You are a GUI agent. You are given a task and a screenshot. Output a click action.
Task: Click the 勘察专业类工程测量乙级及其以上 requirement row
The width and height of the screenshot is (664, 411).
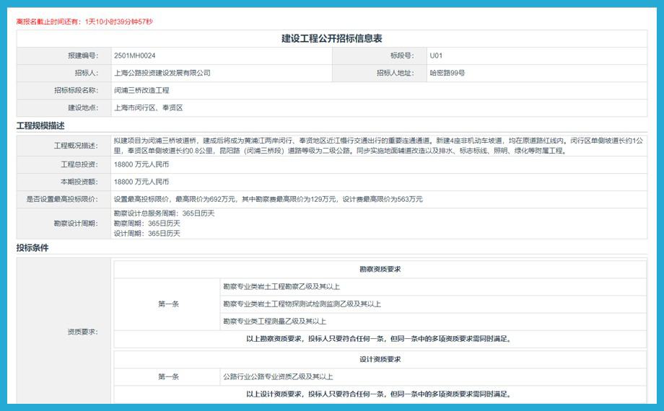(x=274, y=322)
